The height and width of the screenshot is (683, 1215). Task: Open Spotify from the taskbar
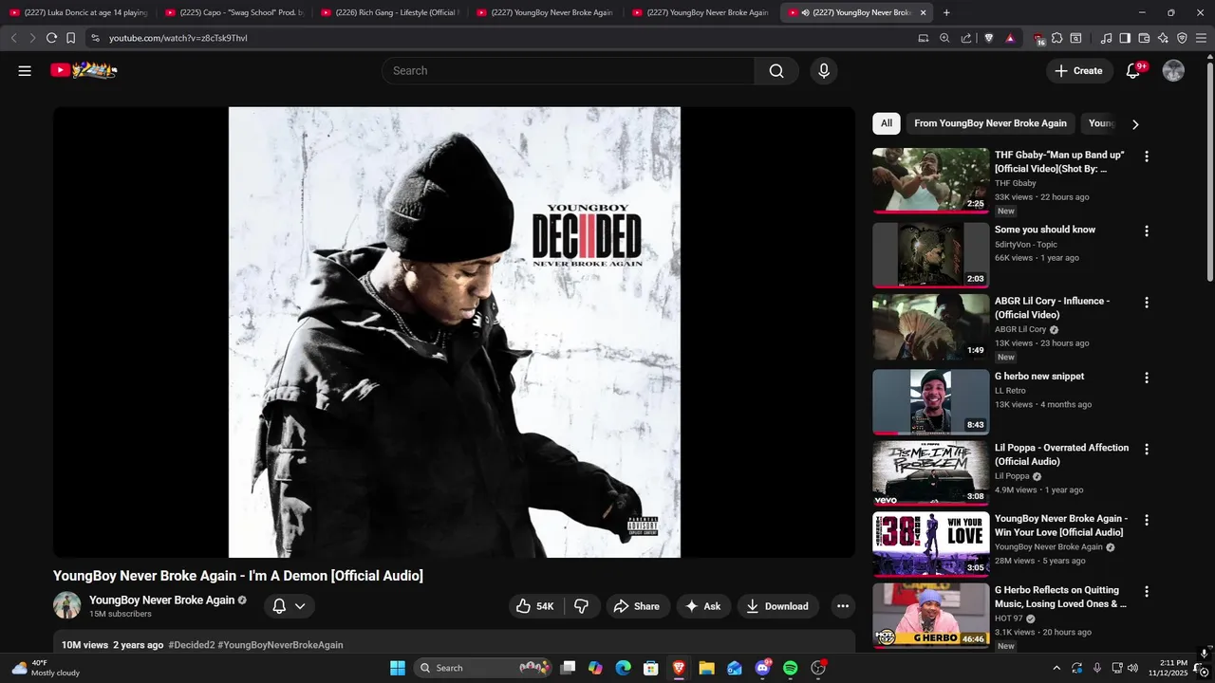(x=791, y=668)
